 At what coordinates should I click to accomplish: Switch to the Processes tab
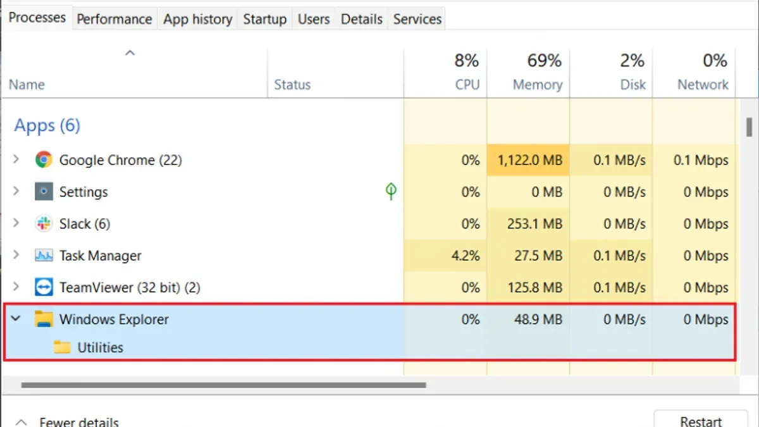tap(37, 18)
